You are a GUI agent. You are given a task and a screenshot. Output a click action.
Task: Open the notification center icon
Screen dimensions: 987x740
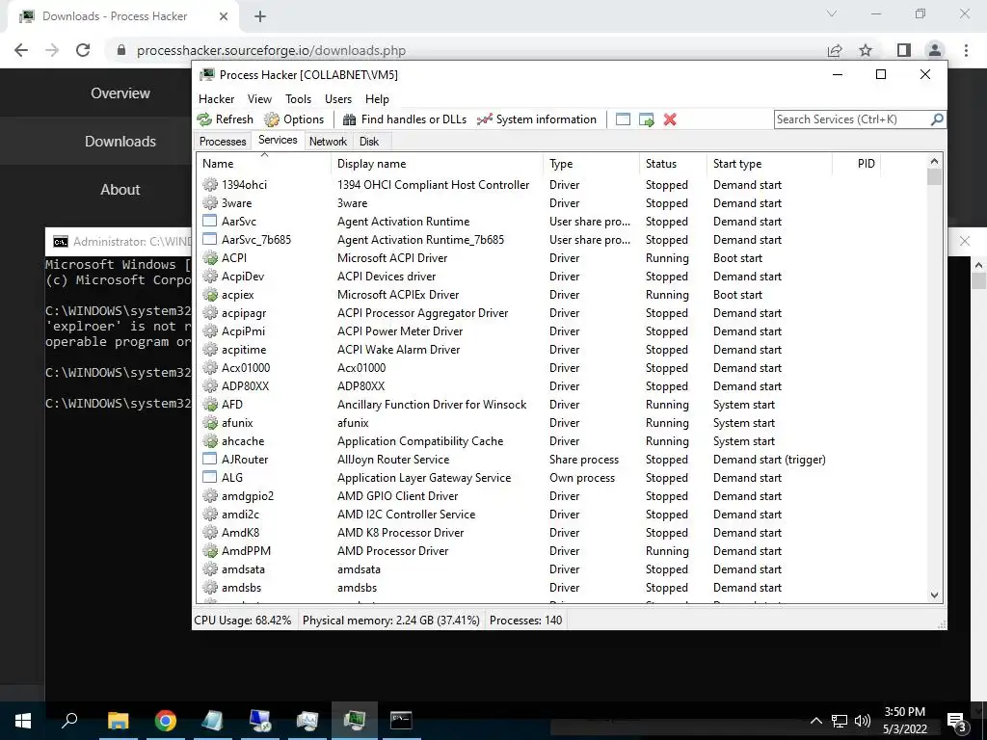point(956,721)
